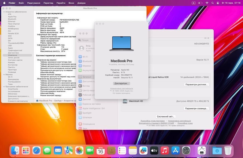This screenshot has height=158, width=243.
Task: Open Notes app in the Dock
Action: (133, 150)
